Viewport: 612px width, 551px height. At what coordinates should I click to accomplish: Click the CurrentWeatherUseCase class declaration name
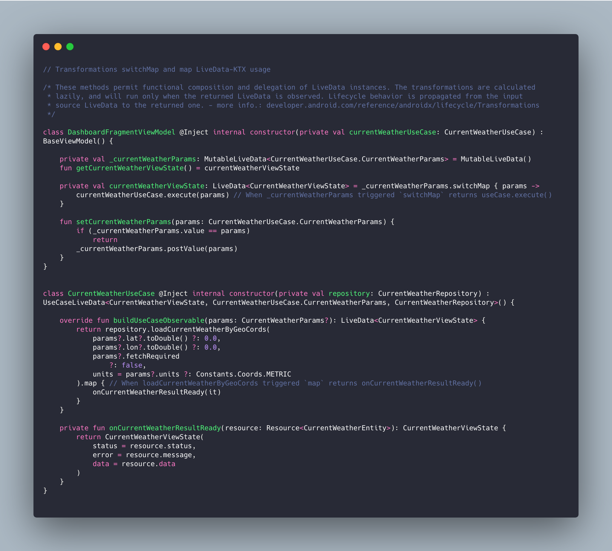tap(111, 294)
